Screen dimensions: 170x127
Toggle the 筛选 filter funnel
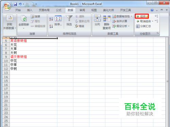click(69, 21)
